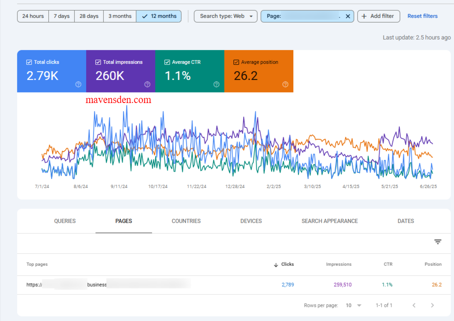
Task: Open help icon on Total clicks card
Action: [78, 85]
